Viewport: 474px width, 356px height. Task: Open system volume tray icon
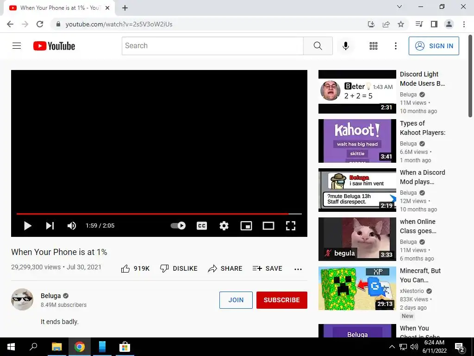[414, 347]
